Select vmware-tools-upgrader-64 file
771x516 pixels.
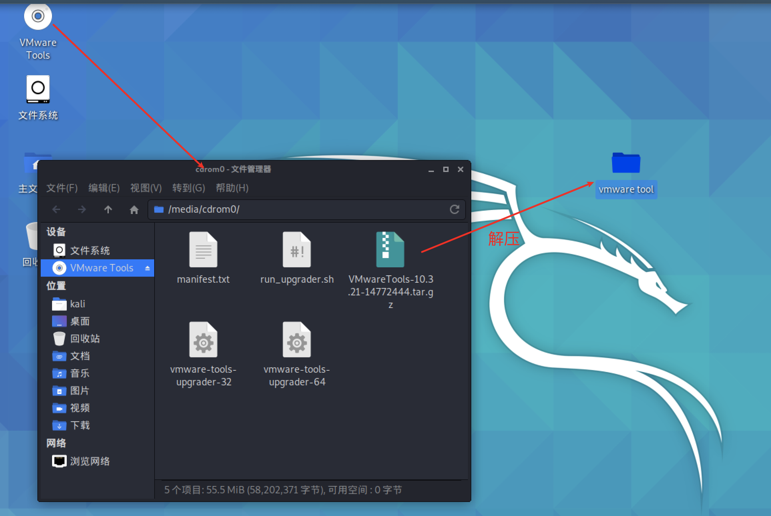[297, 354]
